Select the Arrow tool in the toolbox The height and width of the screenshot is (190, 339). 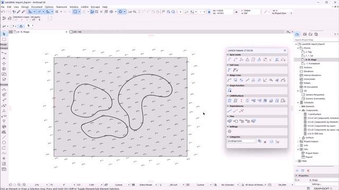pyautogui.click(x=4, y=34)
